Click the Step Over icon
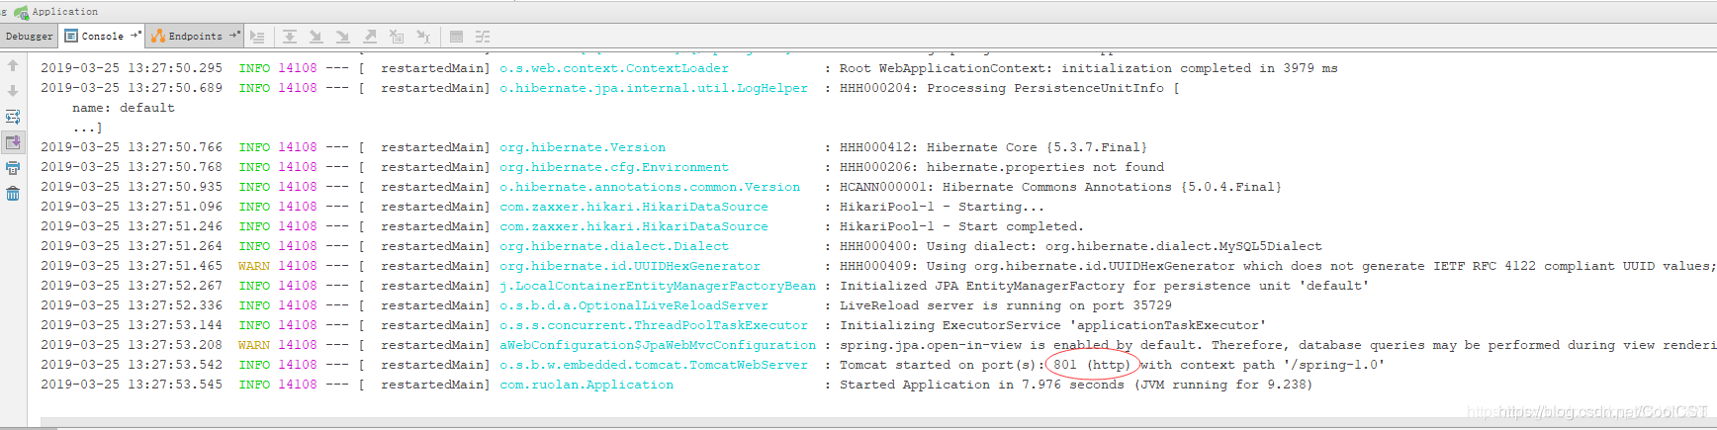Image resolution: width=1717 pixels, height=430 pixels. (290, 37)
